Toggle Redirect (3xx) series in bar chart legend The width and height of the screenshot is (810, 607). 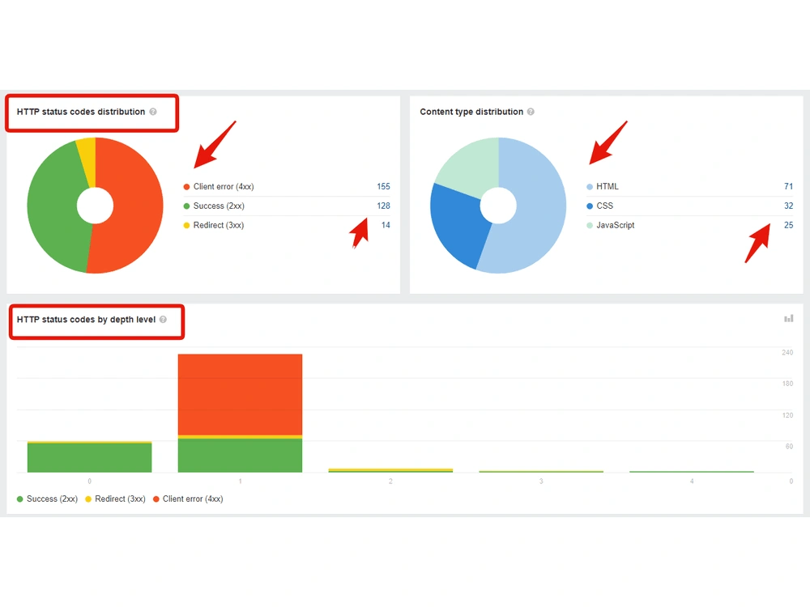point(115,499)
